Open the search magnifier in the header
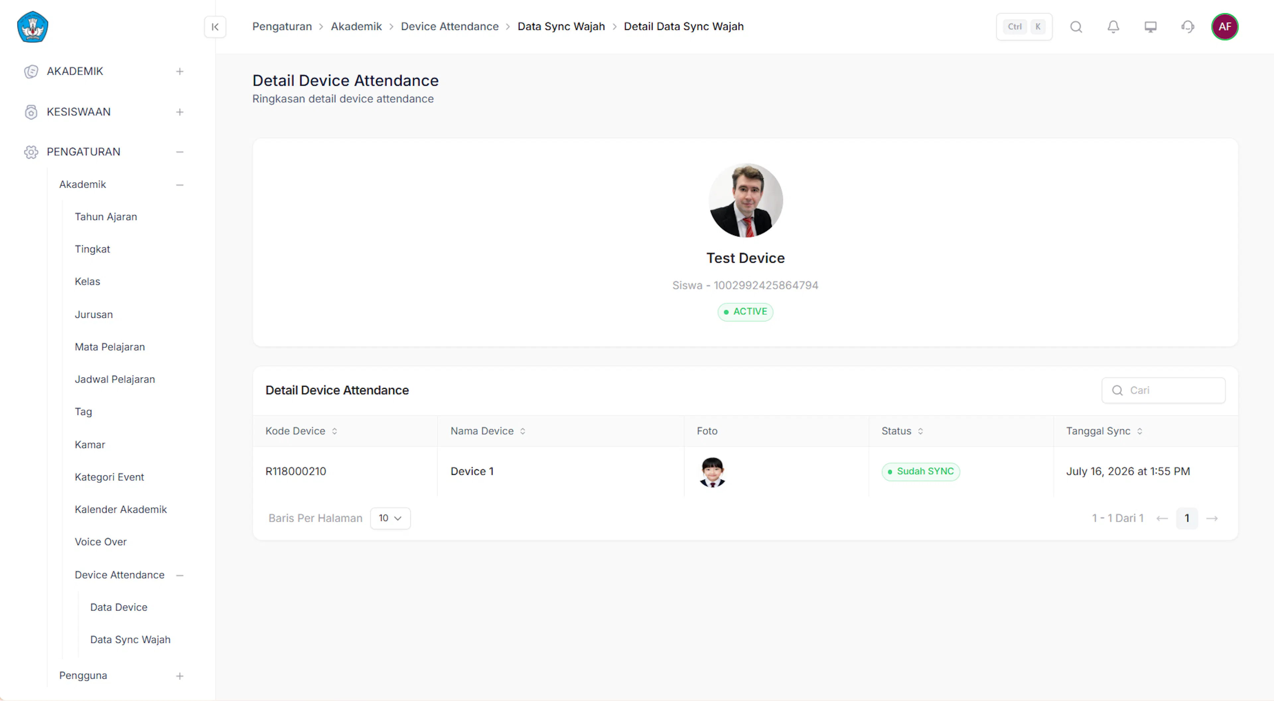Image resolution: width=1274 pixels, height=701 pixels. point(1076,27)
